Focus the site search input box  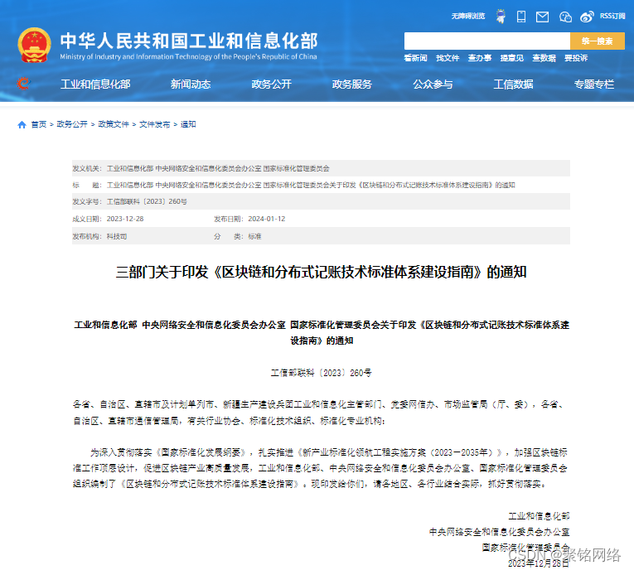tap(487, 41)
